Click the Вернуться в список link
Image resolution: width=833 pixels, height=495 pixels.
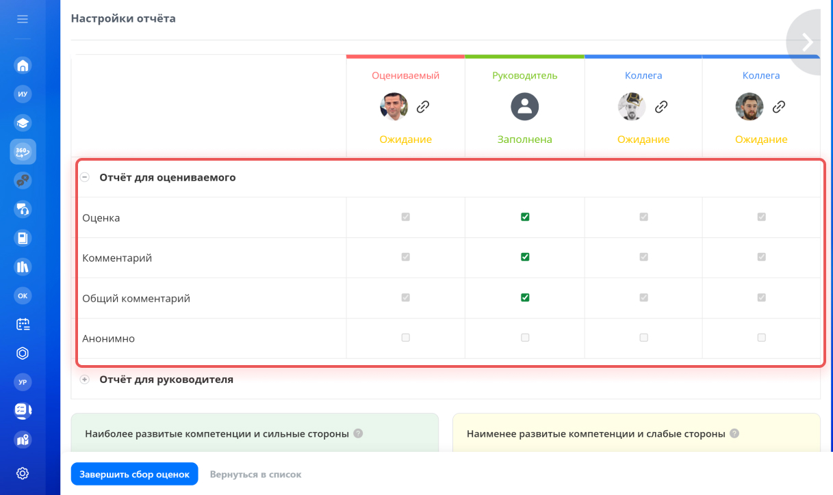(x=255, y=474)
